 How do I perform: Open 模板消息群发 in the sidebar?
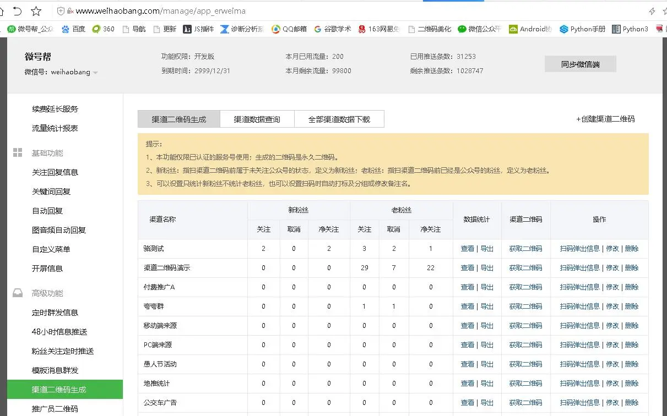coord(55,370)
